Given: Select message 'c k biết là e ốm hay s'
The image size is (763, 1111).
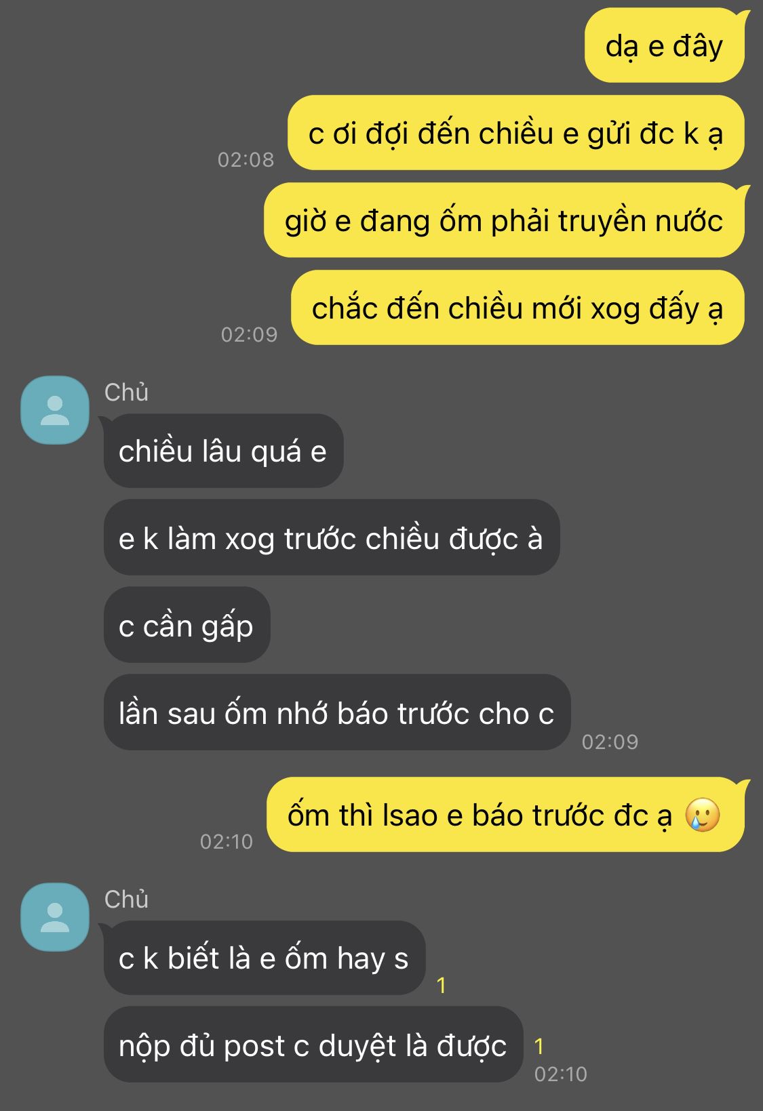Looking at the screenshot, I should pos(265,958).
